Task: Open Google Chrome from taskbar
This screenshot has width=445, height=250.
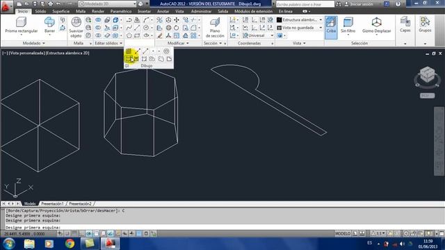Action: [70, 244]
